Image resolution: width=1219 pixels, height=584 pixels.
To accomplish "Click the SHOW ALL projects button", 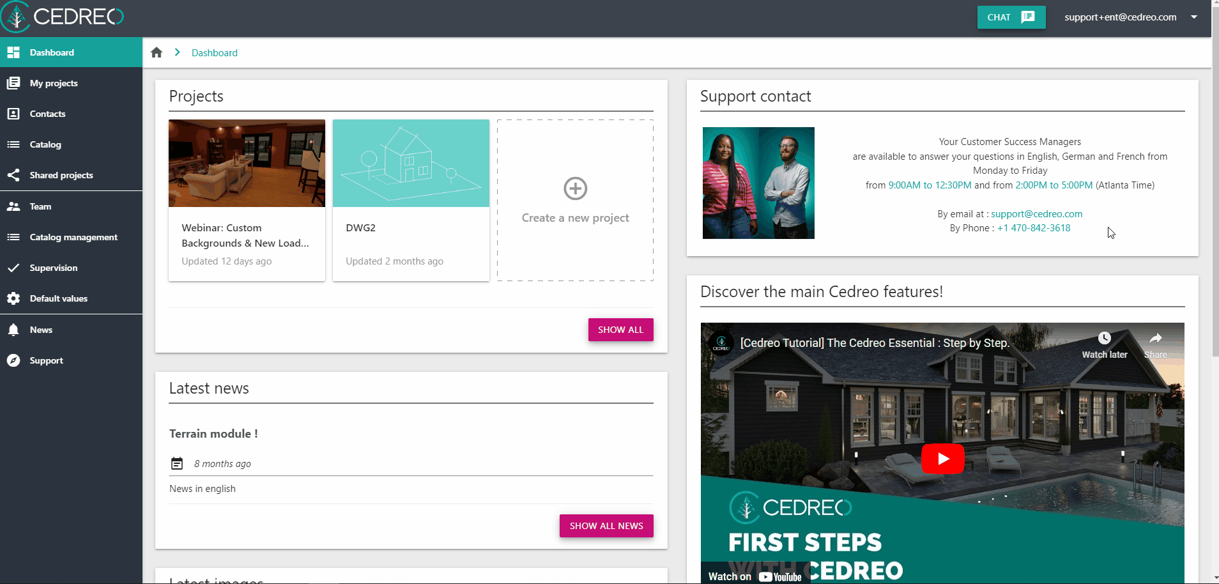I will (620, 330).
